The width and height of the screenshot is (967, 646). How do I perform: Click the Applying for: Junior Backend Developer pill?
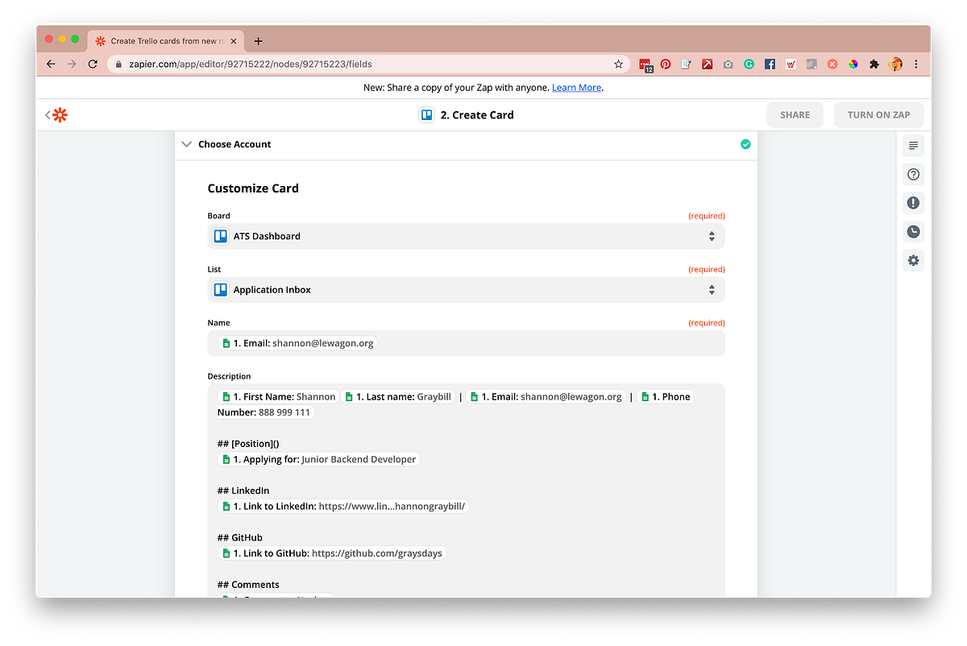(319, 459)
